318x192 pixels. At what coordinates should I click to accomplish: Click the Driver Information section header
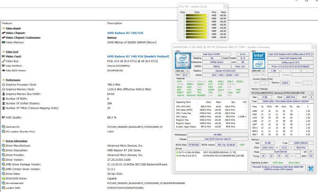[x=16, y=141]
